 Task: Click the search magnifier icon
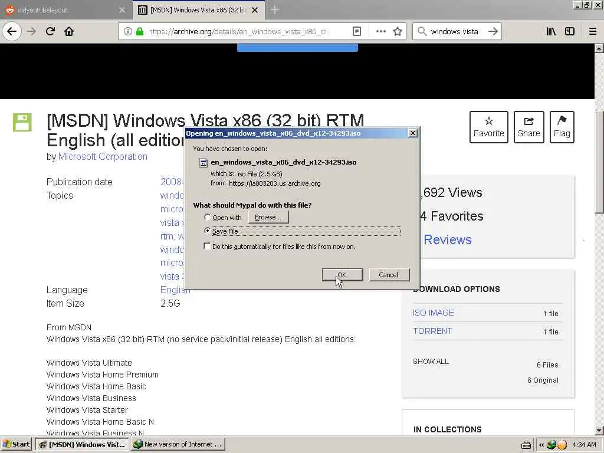pos(422,31)
